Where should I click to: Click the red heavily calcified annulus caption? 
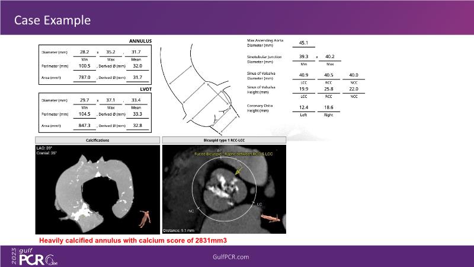[133, 240]
